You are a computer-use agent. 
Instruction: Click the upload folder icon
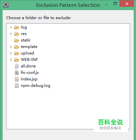17,53
